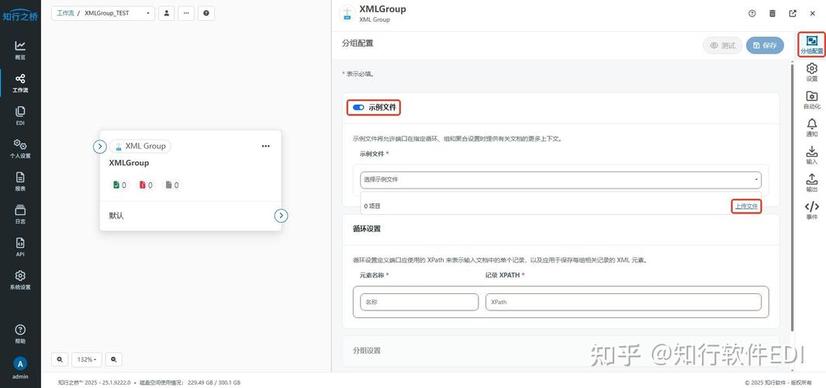826x388 pixels.
Task: Click the gray pending file counter
Action: point(171,185)
